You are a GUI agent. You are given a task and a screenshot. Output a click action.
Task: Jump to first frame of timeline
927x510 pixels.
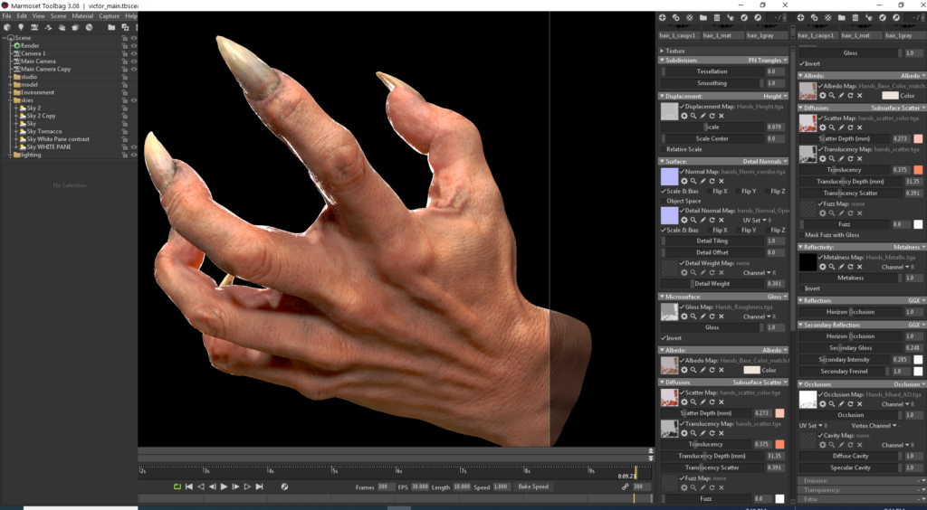pos(189,486)
